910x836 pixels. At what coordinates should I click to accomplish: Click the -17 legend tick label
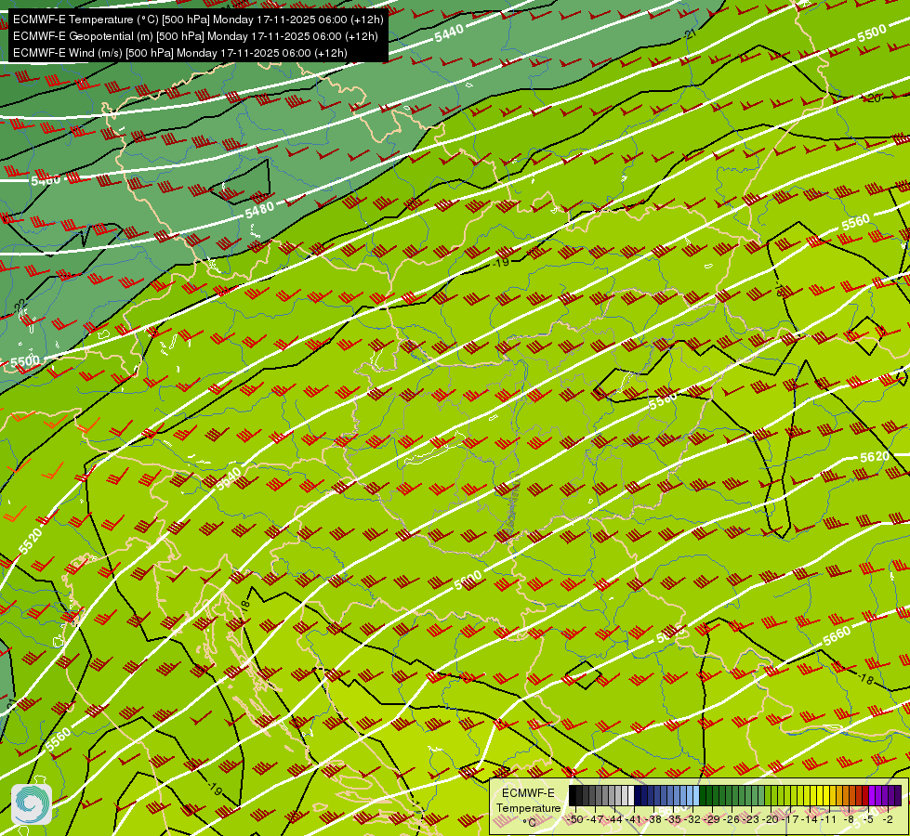point(791,819)
